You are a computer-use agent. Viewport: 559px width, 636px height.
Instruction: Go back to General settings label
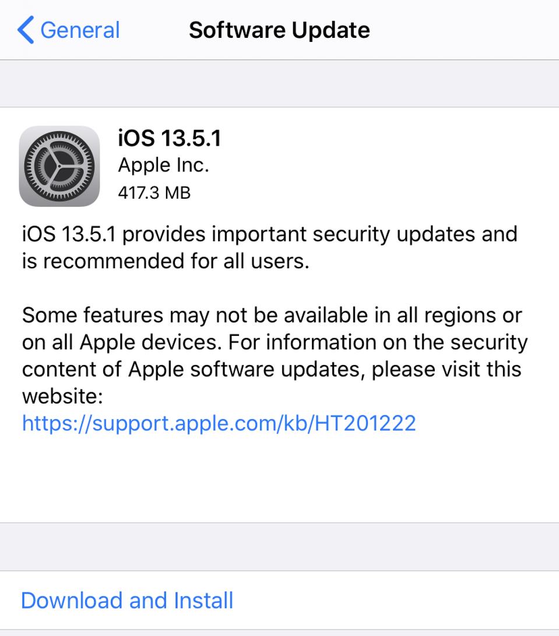[x=80, y=30]
